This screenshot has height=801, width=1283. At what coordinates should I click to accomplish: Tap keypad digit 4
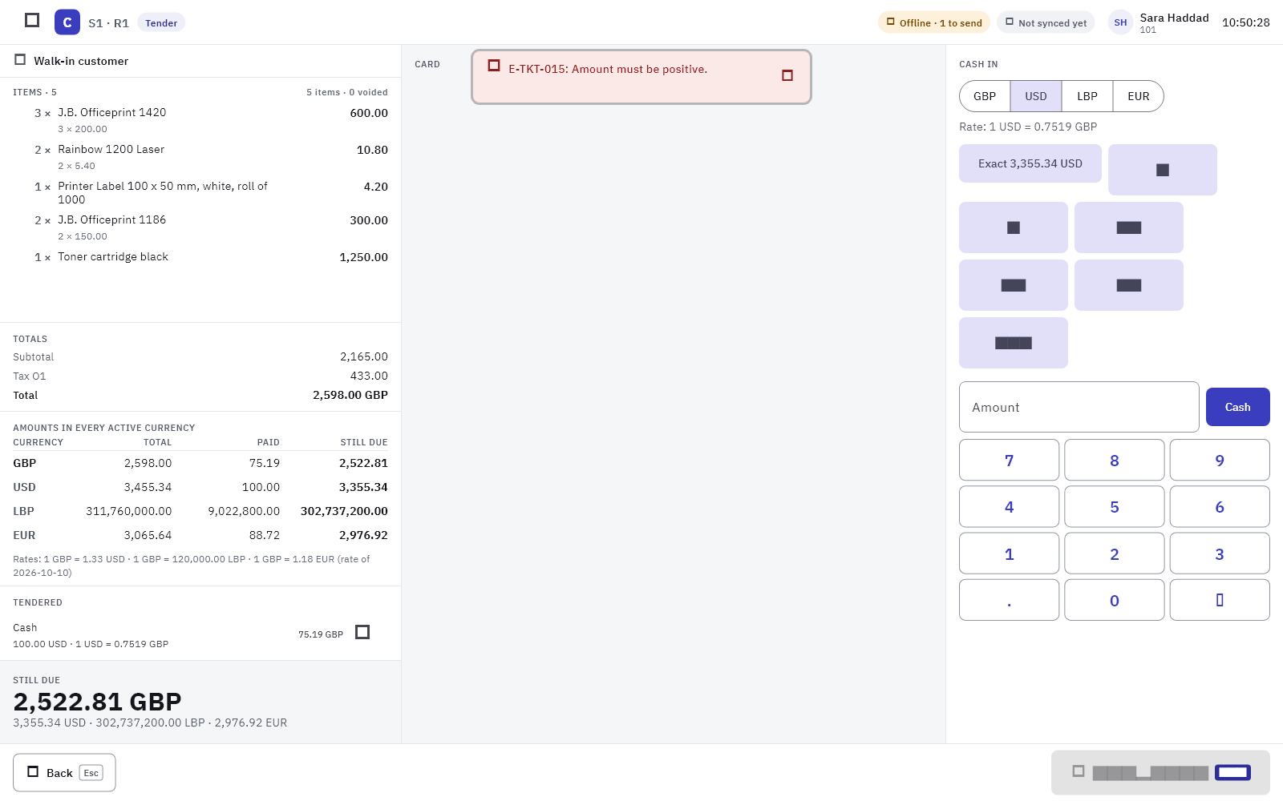click(x=1009, y=506)
